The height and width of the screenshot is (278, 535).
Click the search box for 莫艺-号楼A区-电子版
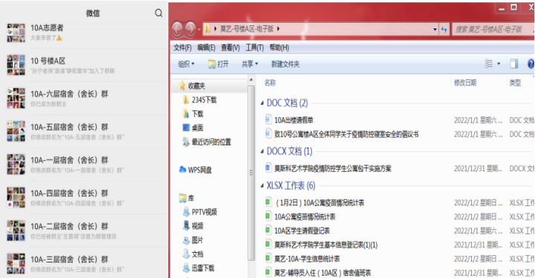(x=493, y=29)
